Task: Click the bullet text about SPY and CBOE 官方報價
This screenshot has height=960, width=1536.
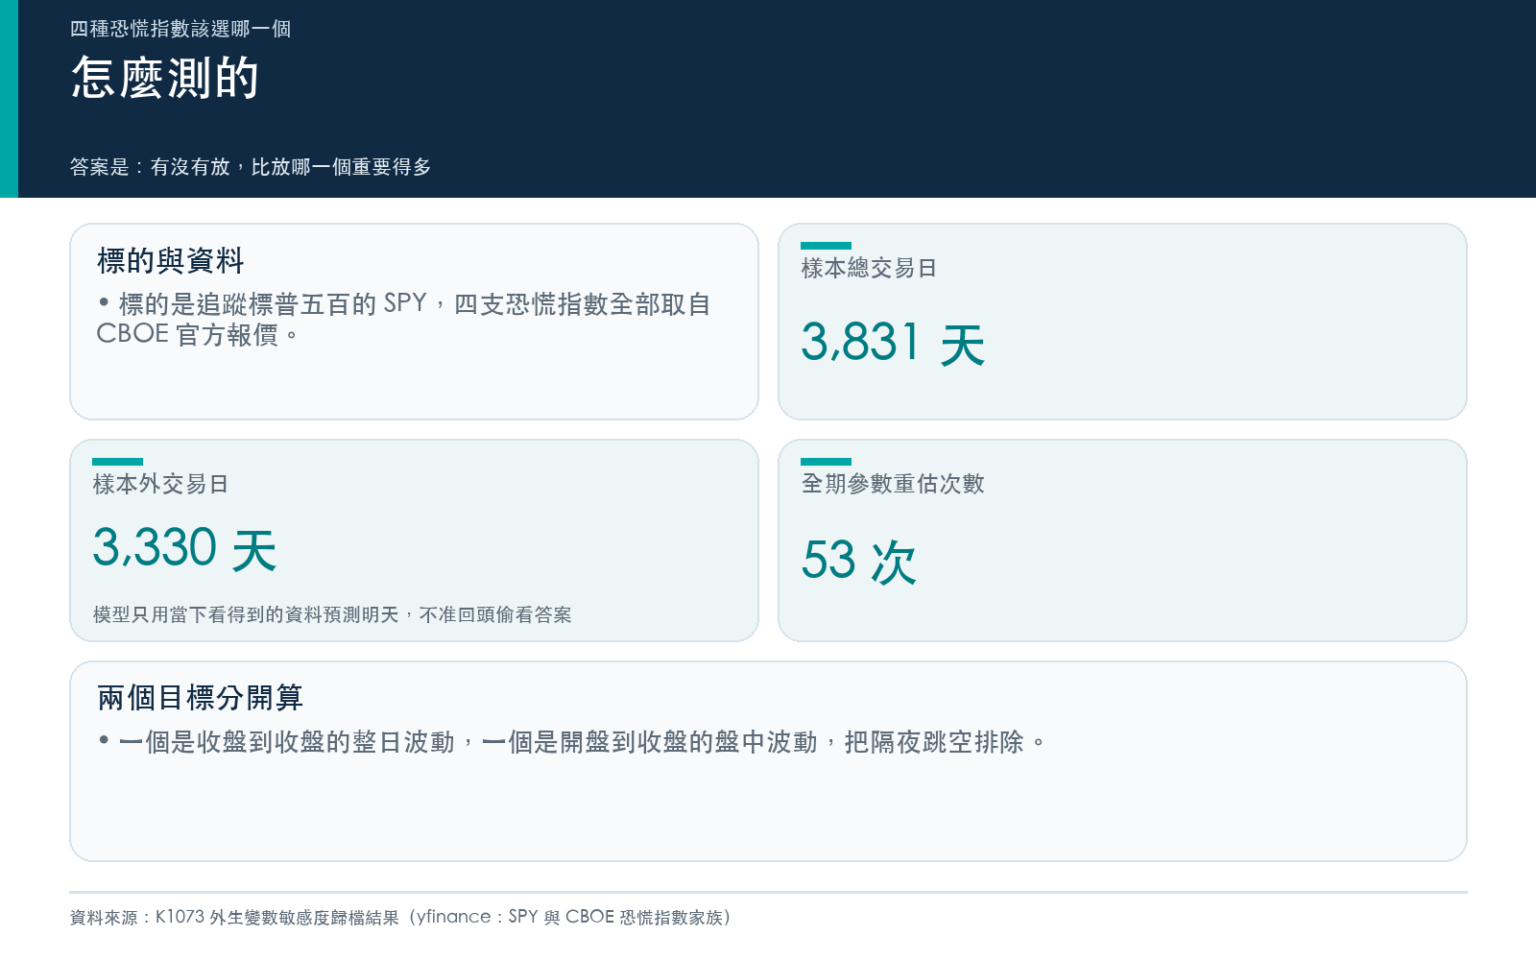Action: (404, 319)
